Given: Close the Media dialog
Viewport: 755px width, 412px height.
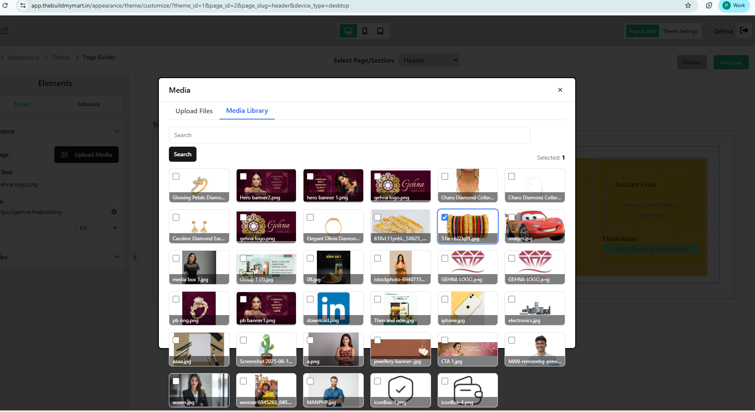Looking at the screenshot, I should tap(560, 90).
